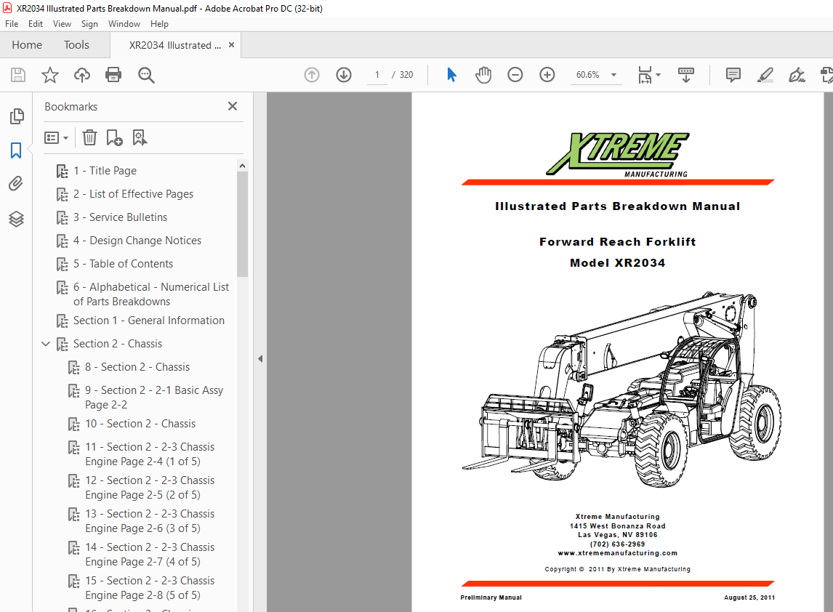The width and height of the screenshot is (833, 612).
Task: Open page fit options dropdown arrow
Action: point(659,75)
